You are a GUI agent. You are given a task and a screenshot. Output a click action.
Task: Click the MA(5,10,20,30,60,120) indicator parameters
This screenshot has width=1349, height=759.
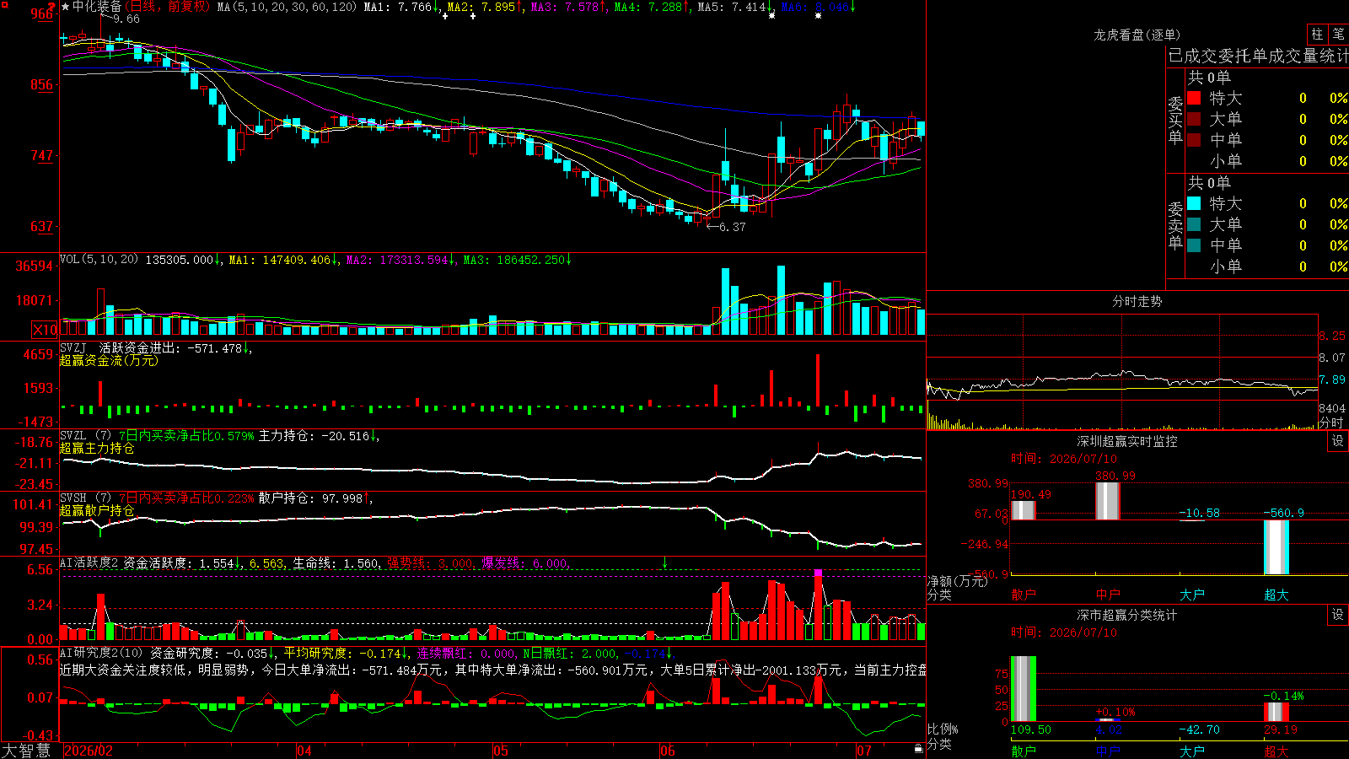tap(288, 7)
